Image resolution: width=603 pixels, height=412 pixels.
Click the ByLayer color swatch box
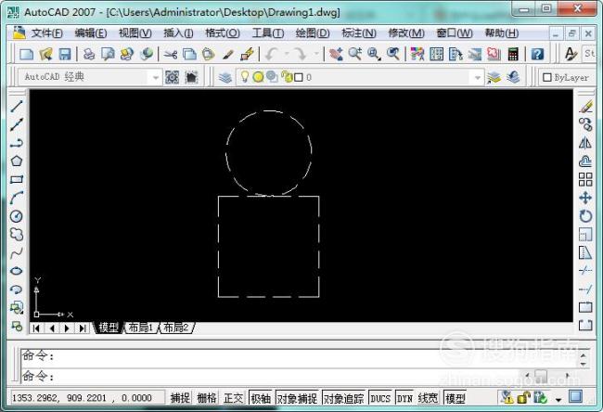pyautogui.click(x=546, y=78)
